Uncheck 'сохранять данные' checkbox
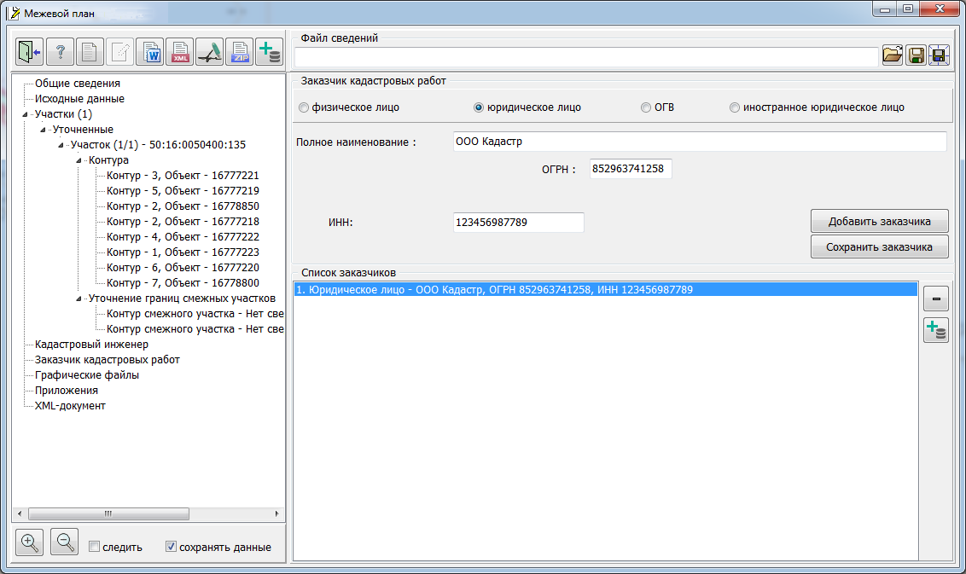 click(172, 547)
